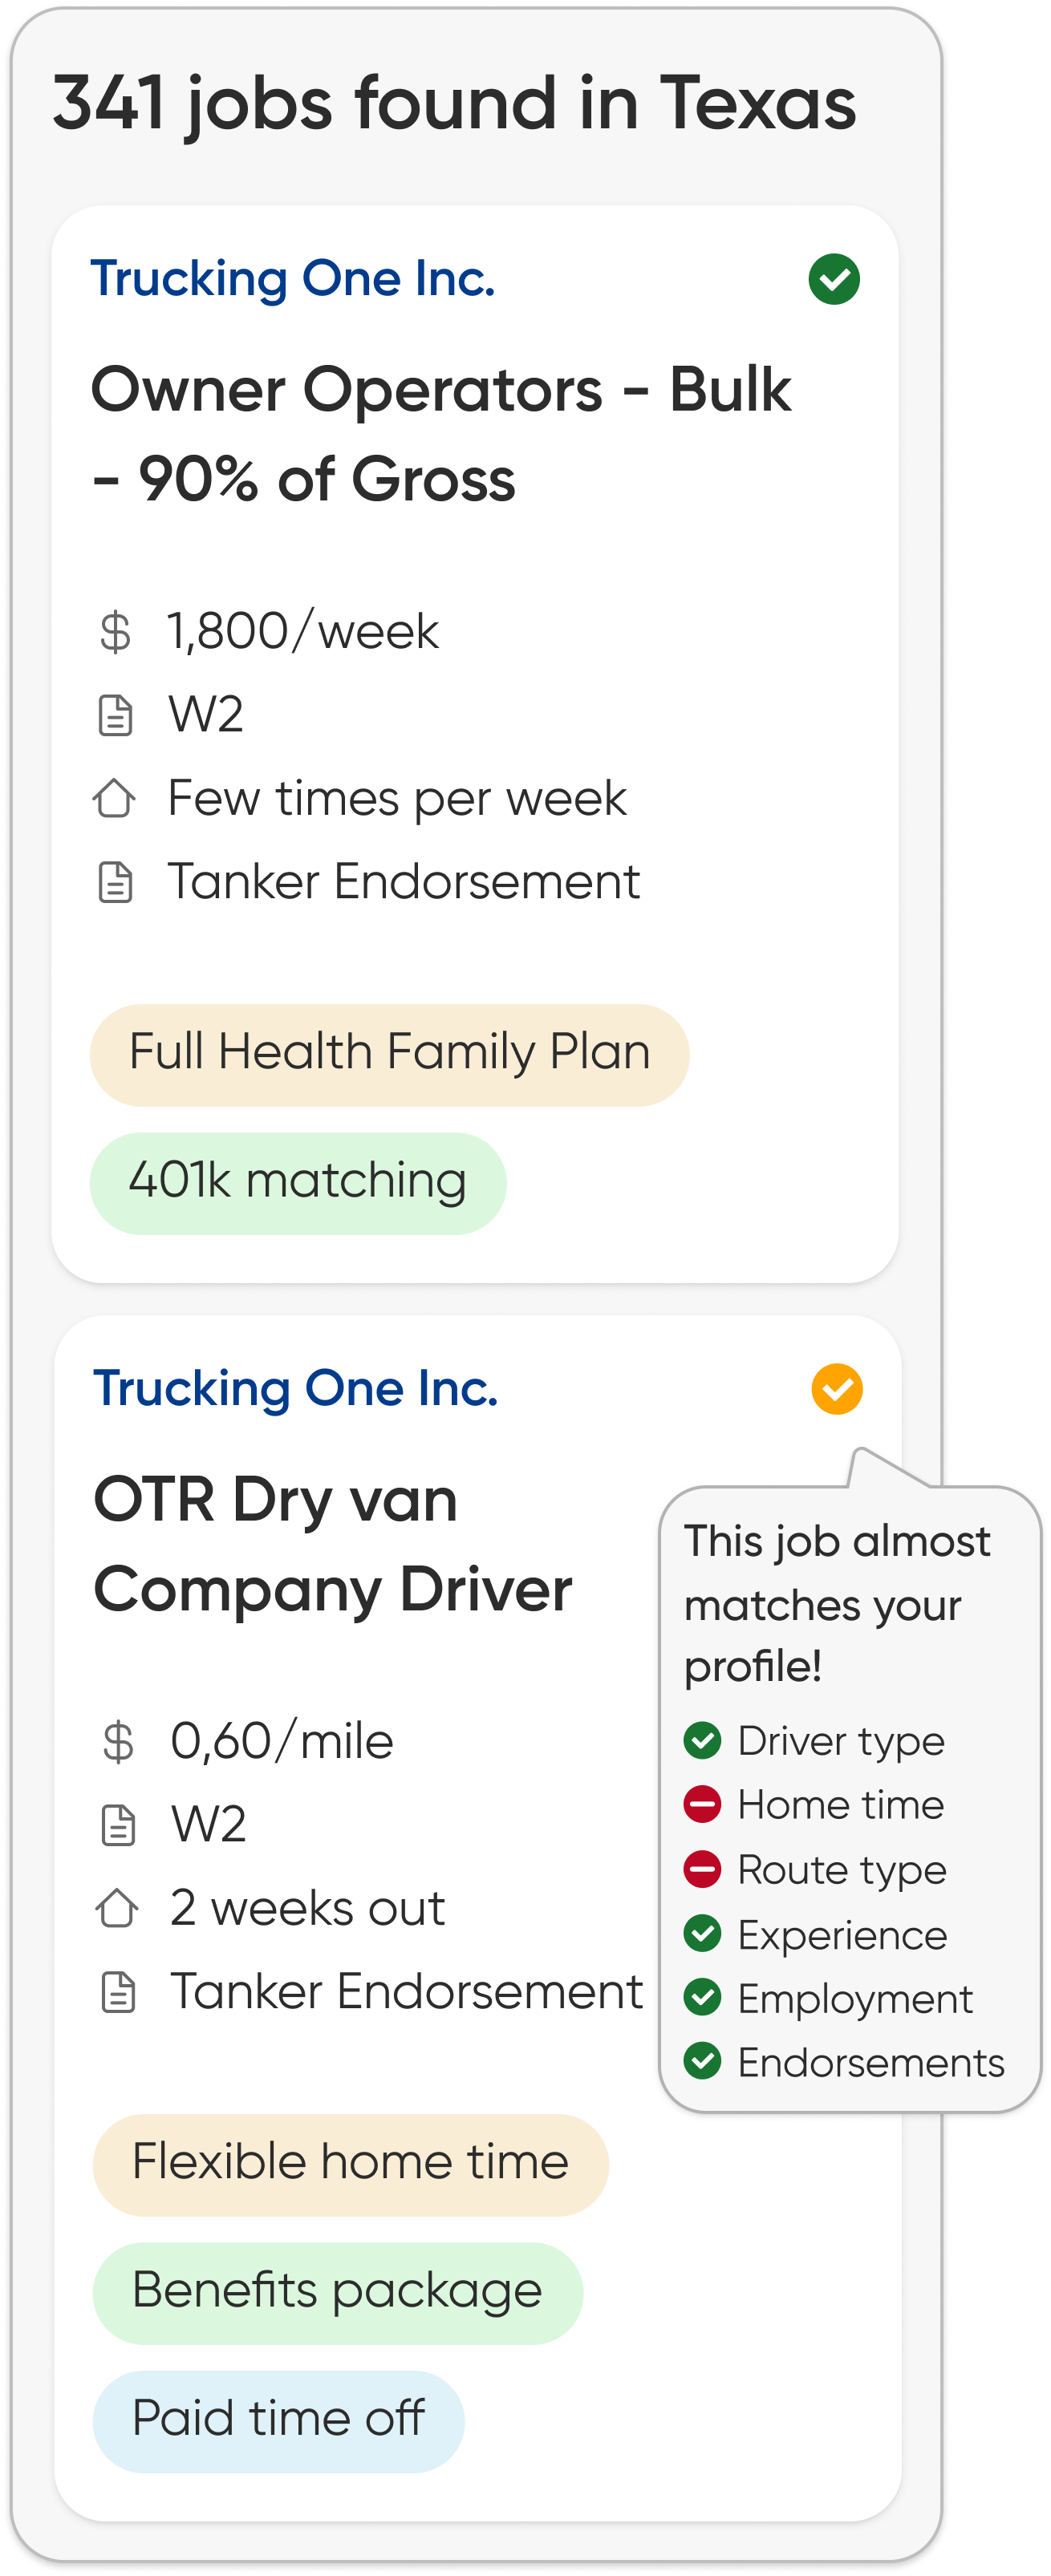Click house icon beside Few times per week
Screen dimensions: 1051x2576
[115, 799]
